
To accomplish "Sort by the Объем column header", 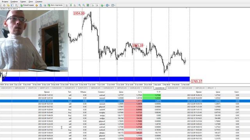I will [x=83, y=92].
